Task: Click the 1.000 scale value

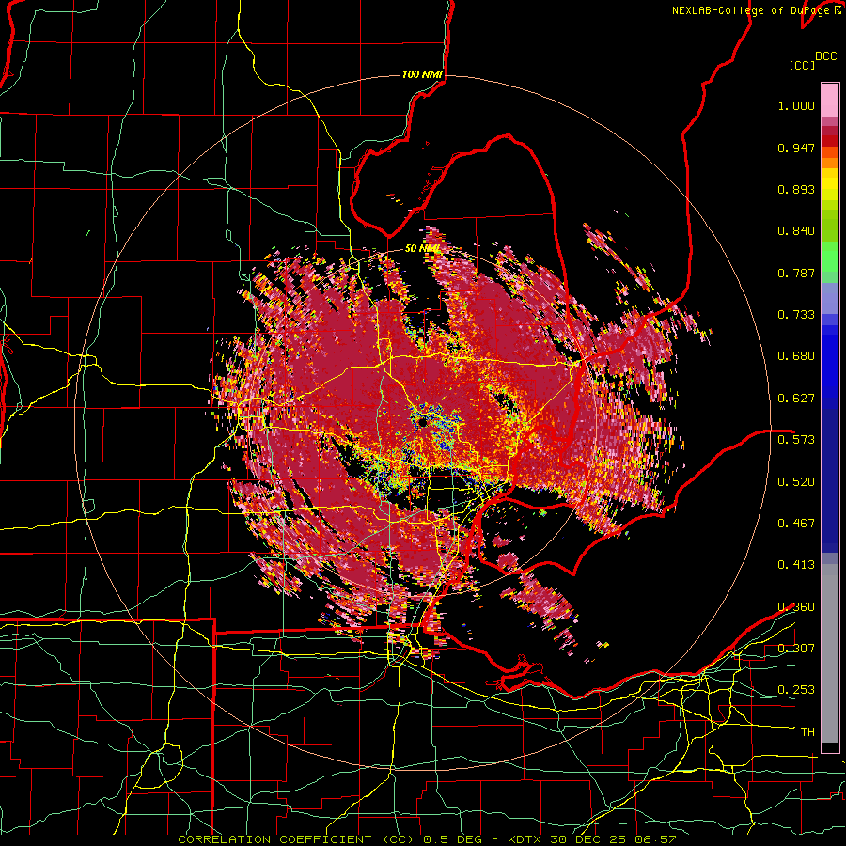Action: 796,105
